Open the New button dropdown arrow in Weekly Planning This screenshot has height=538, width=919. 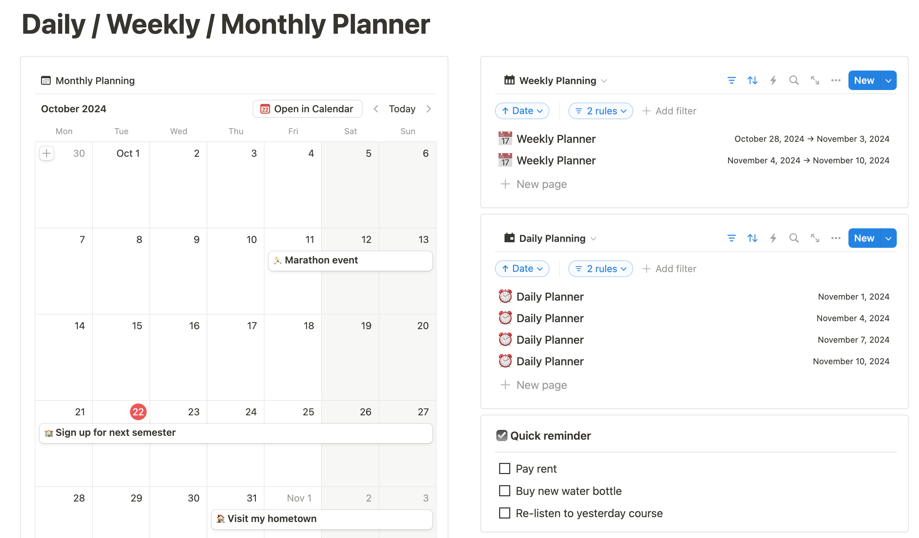click(888, 81)
